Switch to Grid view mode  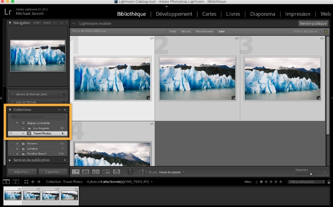pyautogui.click(x=76, y=172)
